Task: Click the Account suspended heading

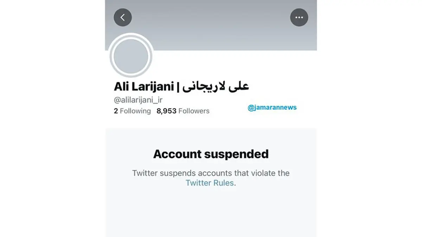Action: 211,154
